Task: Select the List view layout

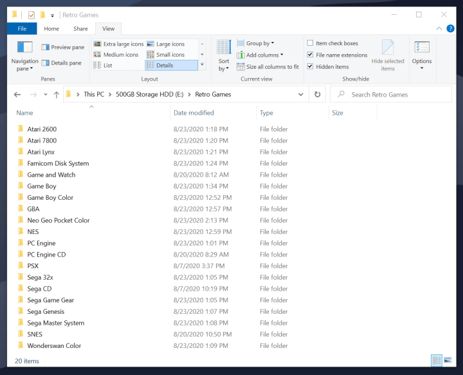Action: pyautogui.click(x=107, y=65)
